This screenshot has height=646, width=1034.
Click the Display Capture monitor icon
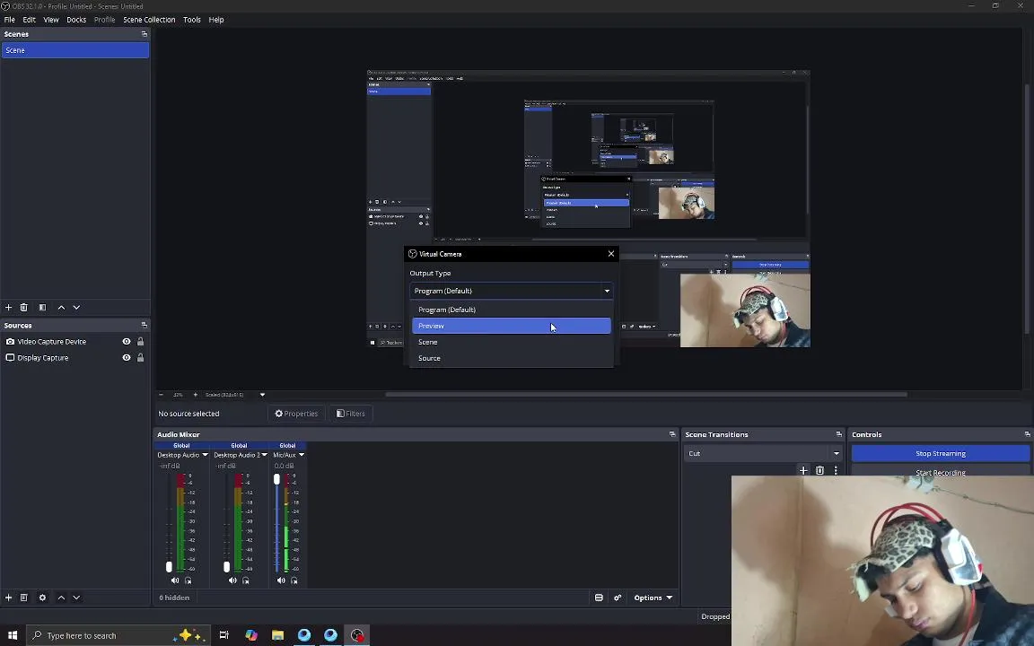click(x=10, y=358)
